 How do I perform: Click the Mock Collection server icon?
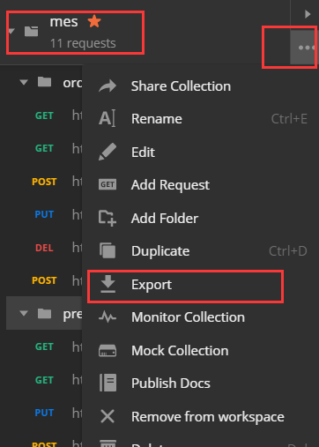click(108, 351)
